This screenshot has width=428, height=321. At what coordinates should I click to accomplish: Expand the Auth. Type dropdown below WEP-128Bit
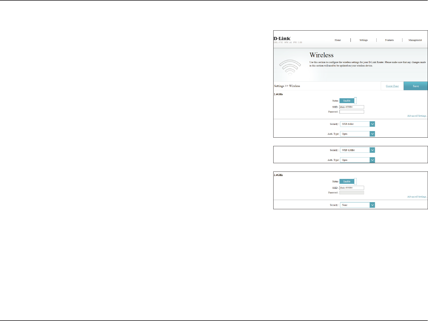[x=358, y=160]
